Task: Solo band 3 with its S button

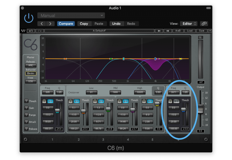Action: [x=95, y=101]
